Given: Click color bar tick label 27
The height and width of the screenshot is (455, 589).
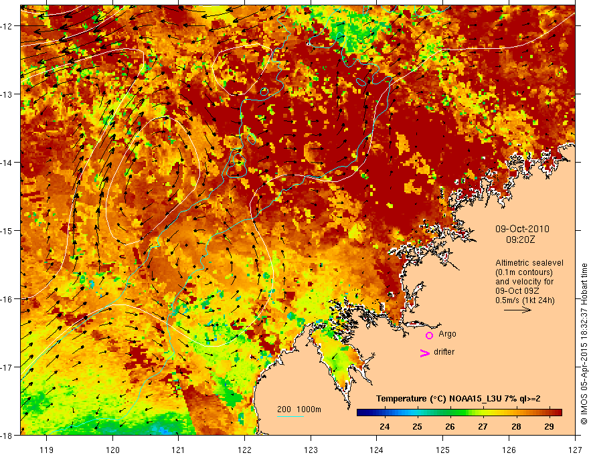Looking at the screenshot, I should tap(483, 427).
